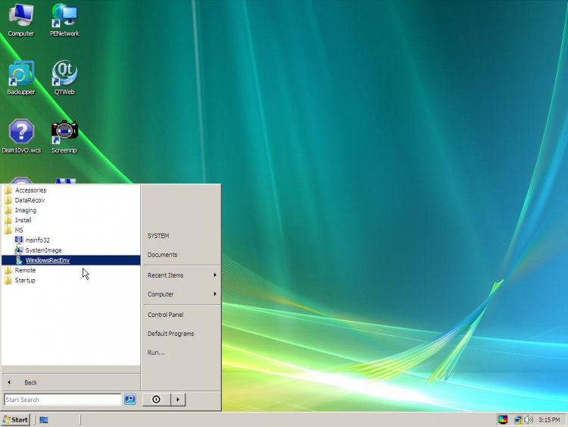Click the Start button on taskbar
Screen dimensions: 568x427
click(15, 419)
